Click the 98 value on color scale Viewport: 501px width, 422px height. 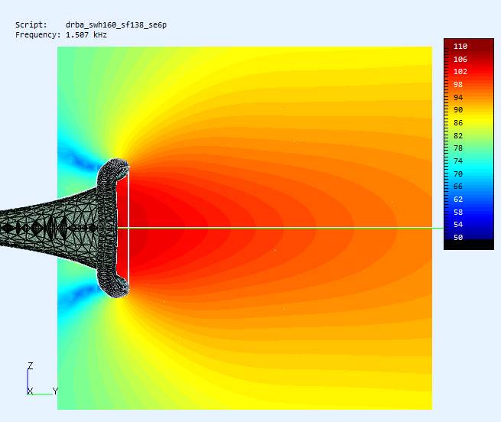pos(458,85)
